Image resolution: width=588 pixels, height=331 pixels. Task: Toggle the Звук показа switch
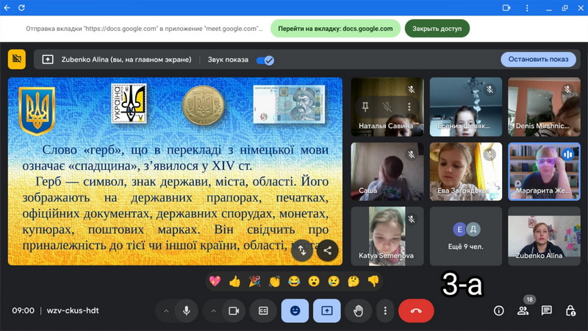point(265,60)
